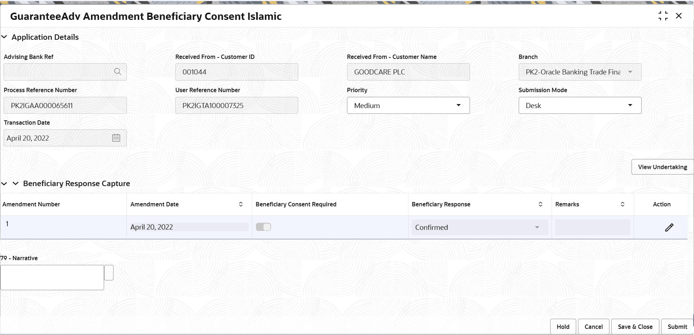Click amendment number 1 cell

tap(63, 227)
